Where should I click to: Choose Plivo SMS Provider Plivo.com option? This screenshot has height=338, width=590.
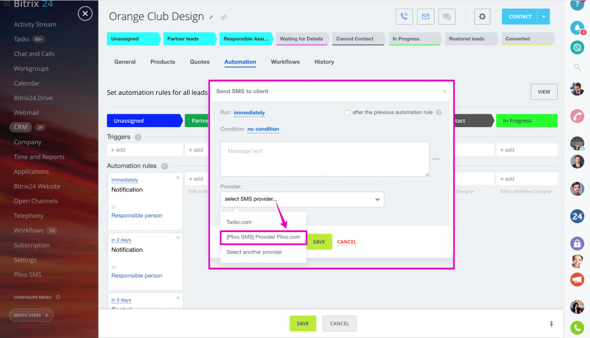click(263, 237)
